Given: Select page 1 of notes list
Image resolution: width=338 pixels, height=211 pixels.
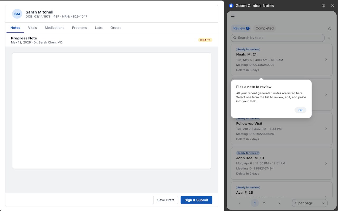Looking at the screenshot, I should [x=255, y=203].
